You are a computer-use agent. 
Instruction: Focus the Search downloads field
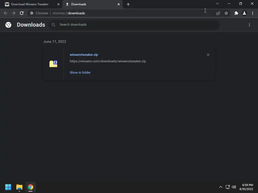click(134, 25)
